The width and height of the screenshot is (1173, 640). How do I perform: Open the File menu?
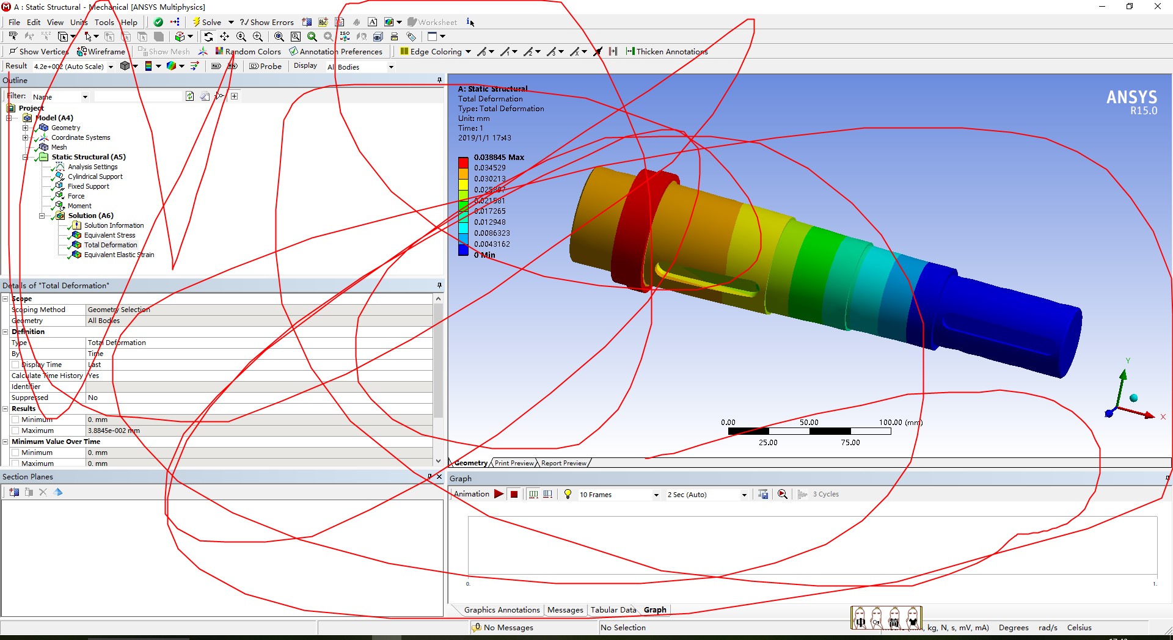pos(14,22)
